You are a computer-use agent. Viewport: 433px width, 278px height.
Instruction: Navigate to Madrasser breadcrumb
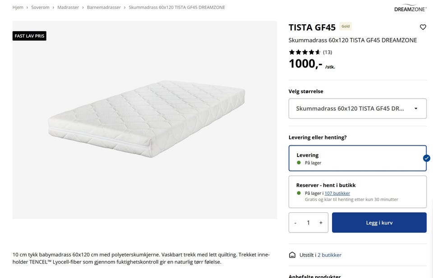point(68,8)
